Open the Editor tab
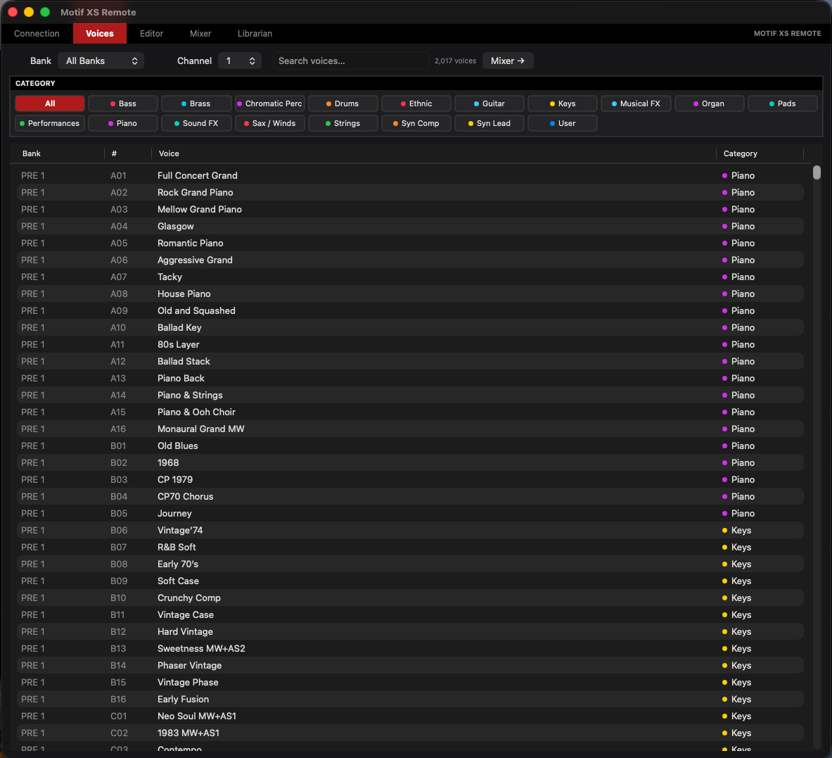 [151, 34]
